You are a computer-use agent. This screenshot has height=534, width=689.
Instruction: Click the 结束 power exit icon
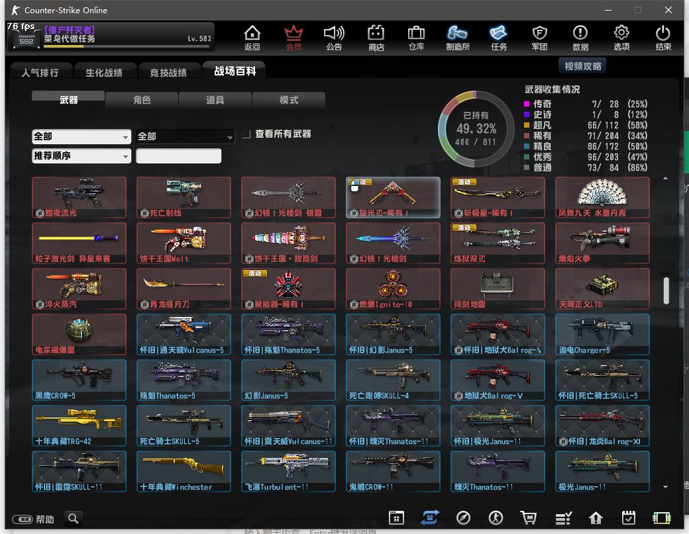662,38
